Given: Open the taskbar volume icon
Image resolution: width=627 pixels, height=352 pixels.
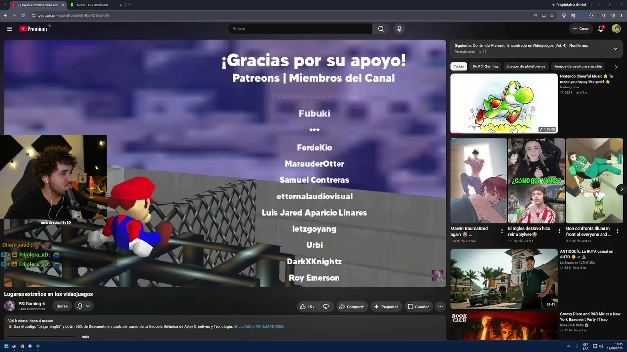Looking at the screenshot, I should [x=601, y=346].
